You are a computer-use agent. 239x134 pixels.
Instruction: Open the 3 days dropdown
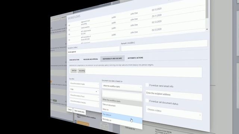point(84,90)
